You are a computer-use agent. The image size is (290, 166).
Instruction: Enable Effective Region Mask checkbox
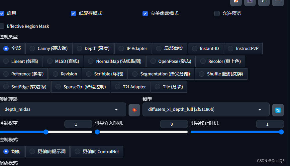(2, 26)
